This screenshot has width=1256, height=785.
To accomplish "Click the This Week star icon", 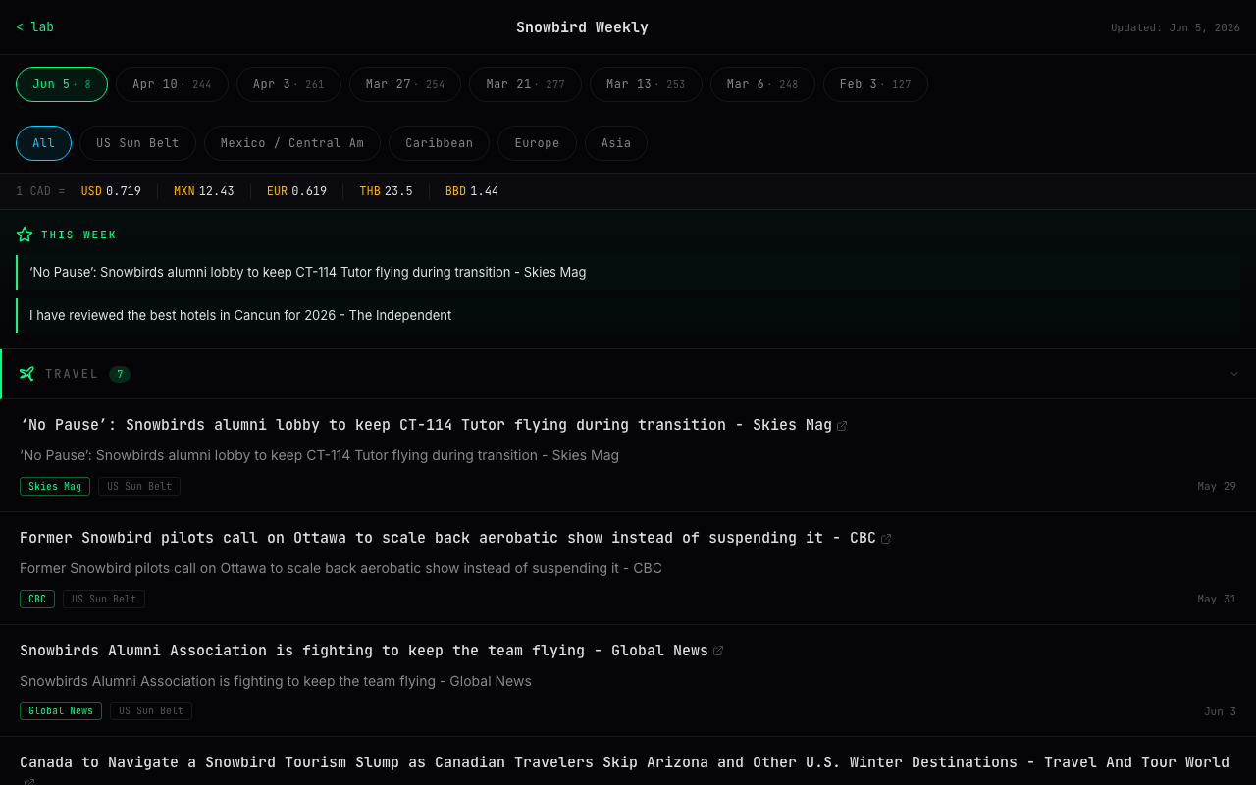I will (x=25, y=235).
